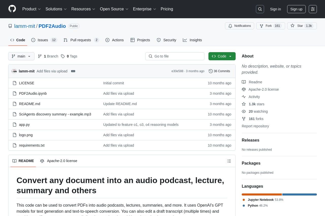Screen dimensions: 325x216
Task: Open the e30e588 commit hash link
Action: click(177, 71)
